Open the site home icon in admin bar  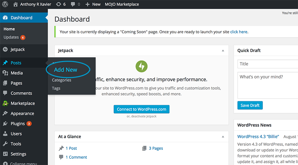[x=16, y=4]
